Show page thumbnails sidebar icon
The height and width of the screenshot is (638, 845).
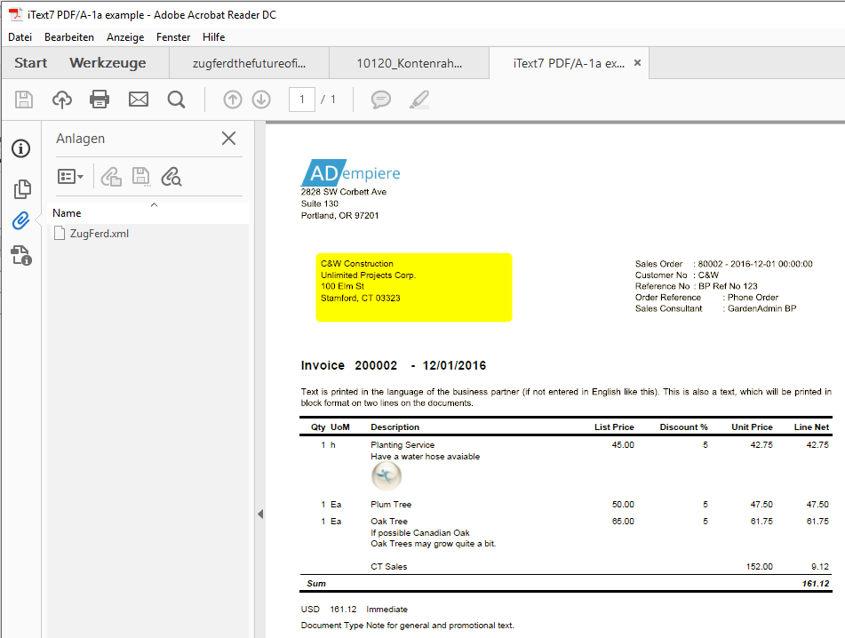(x=22, y=188)
